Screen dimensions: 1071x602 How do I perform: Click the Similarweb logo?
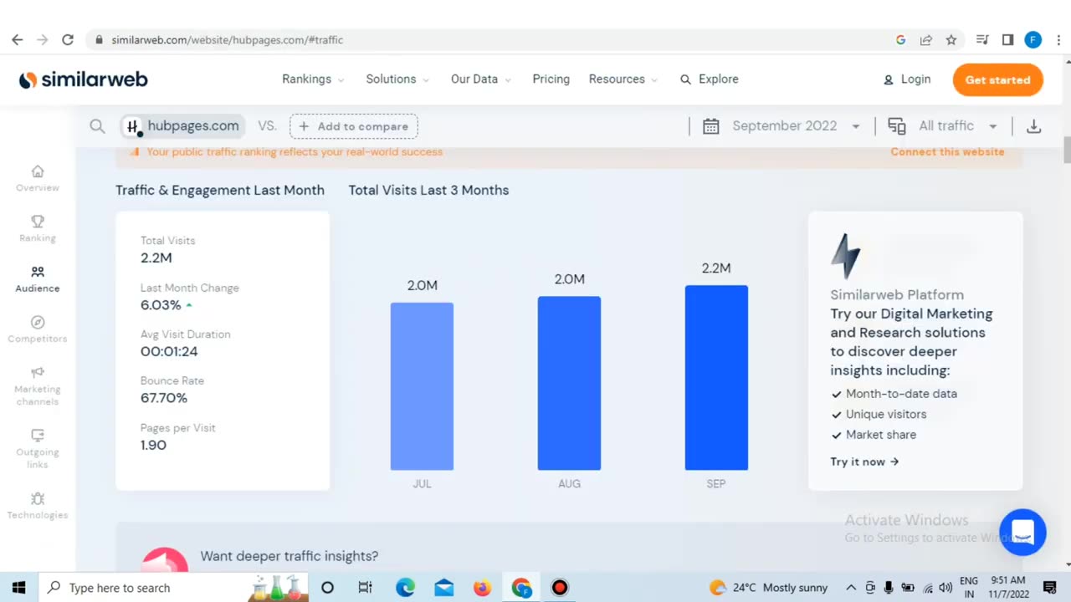pos(84,79)
